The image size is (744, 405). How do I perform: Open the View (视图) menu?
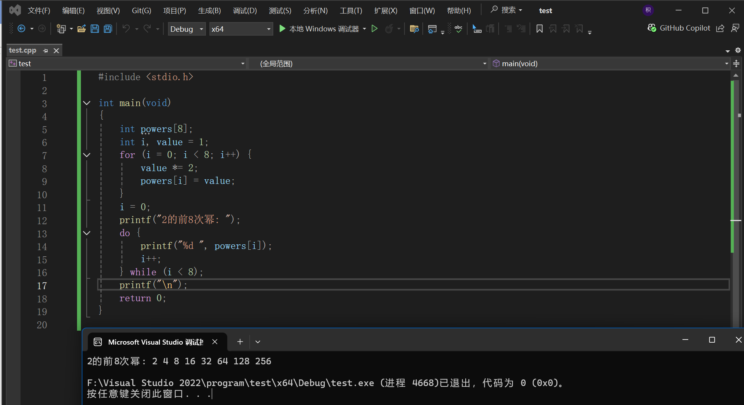[108, 10]
